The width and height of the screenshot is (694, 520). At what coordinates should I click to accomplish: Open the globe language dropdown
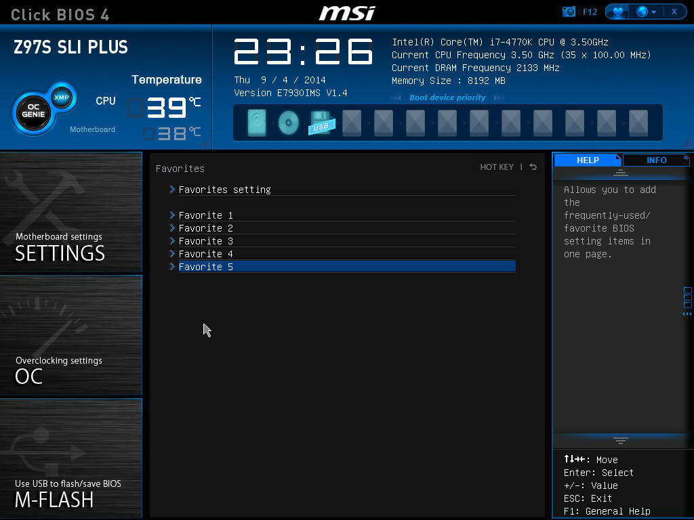pos(646,12)
